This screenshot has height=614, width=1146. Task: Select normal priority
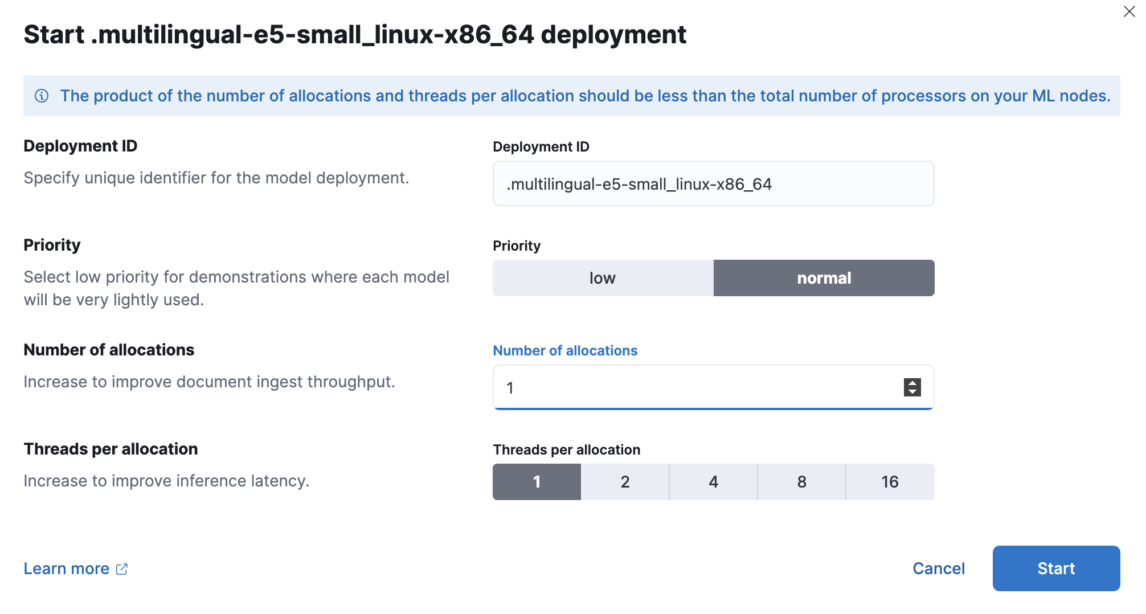tap(824, 278)
